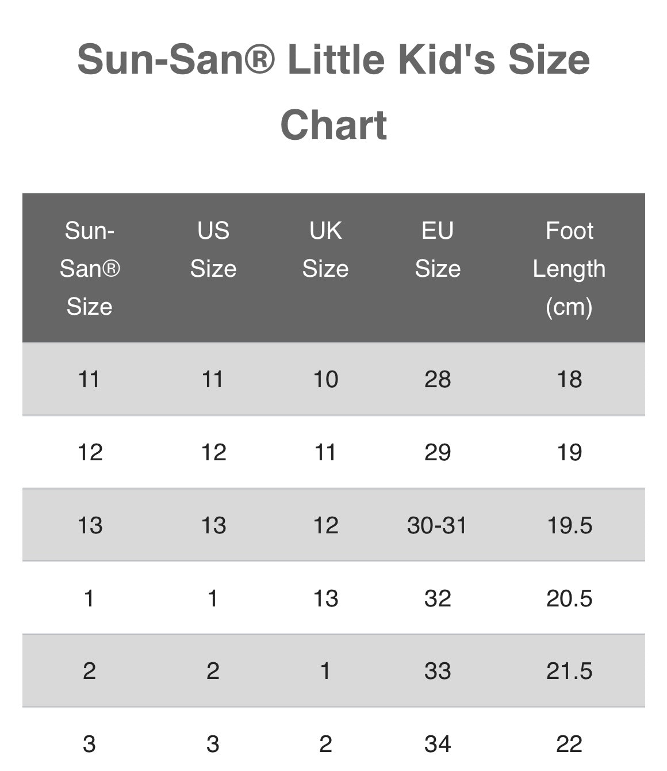
Task: Click the EU size 30-31 cell
Action: tap(437, 525)
